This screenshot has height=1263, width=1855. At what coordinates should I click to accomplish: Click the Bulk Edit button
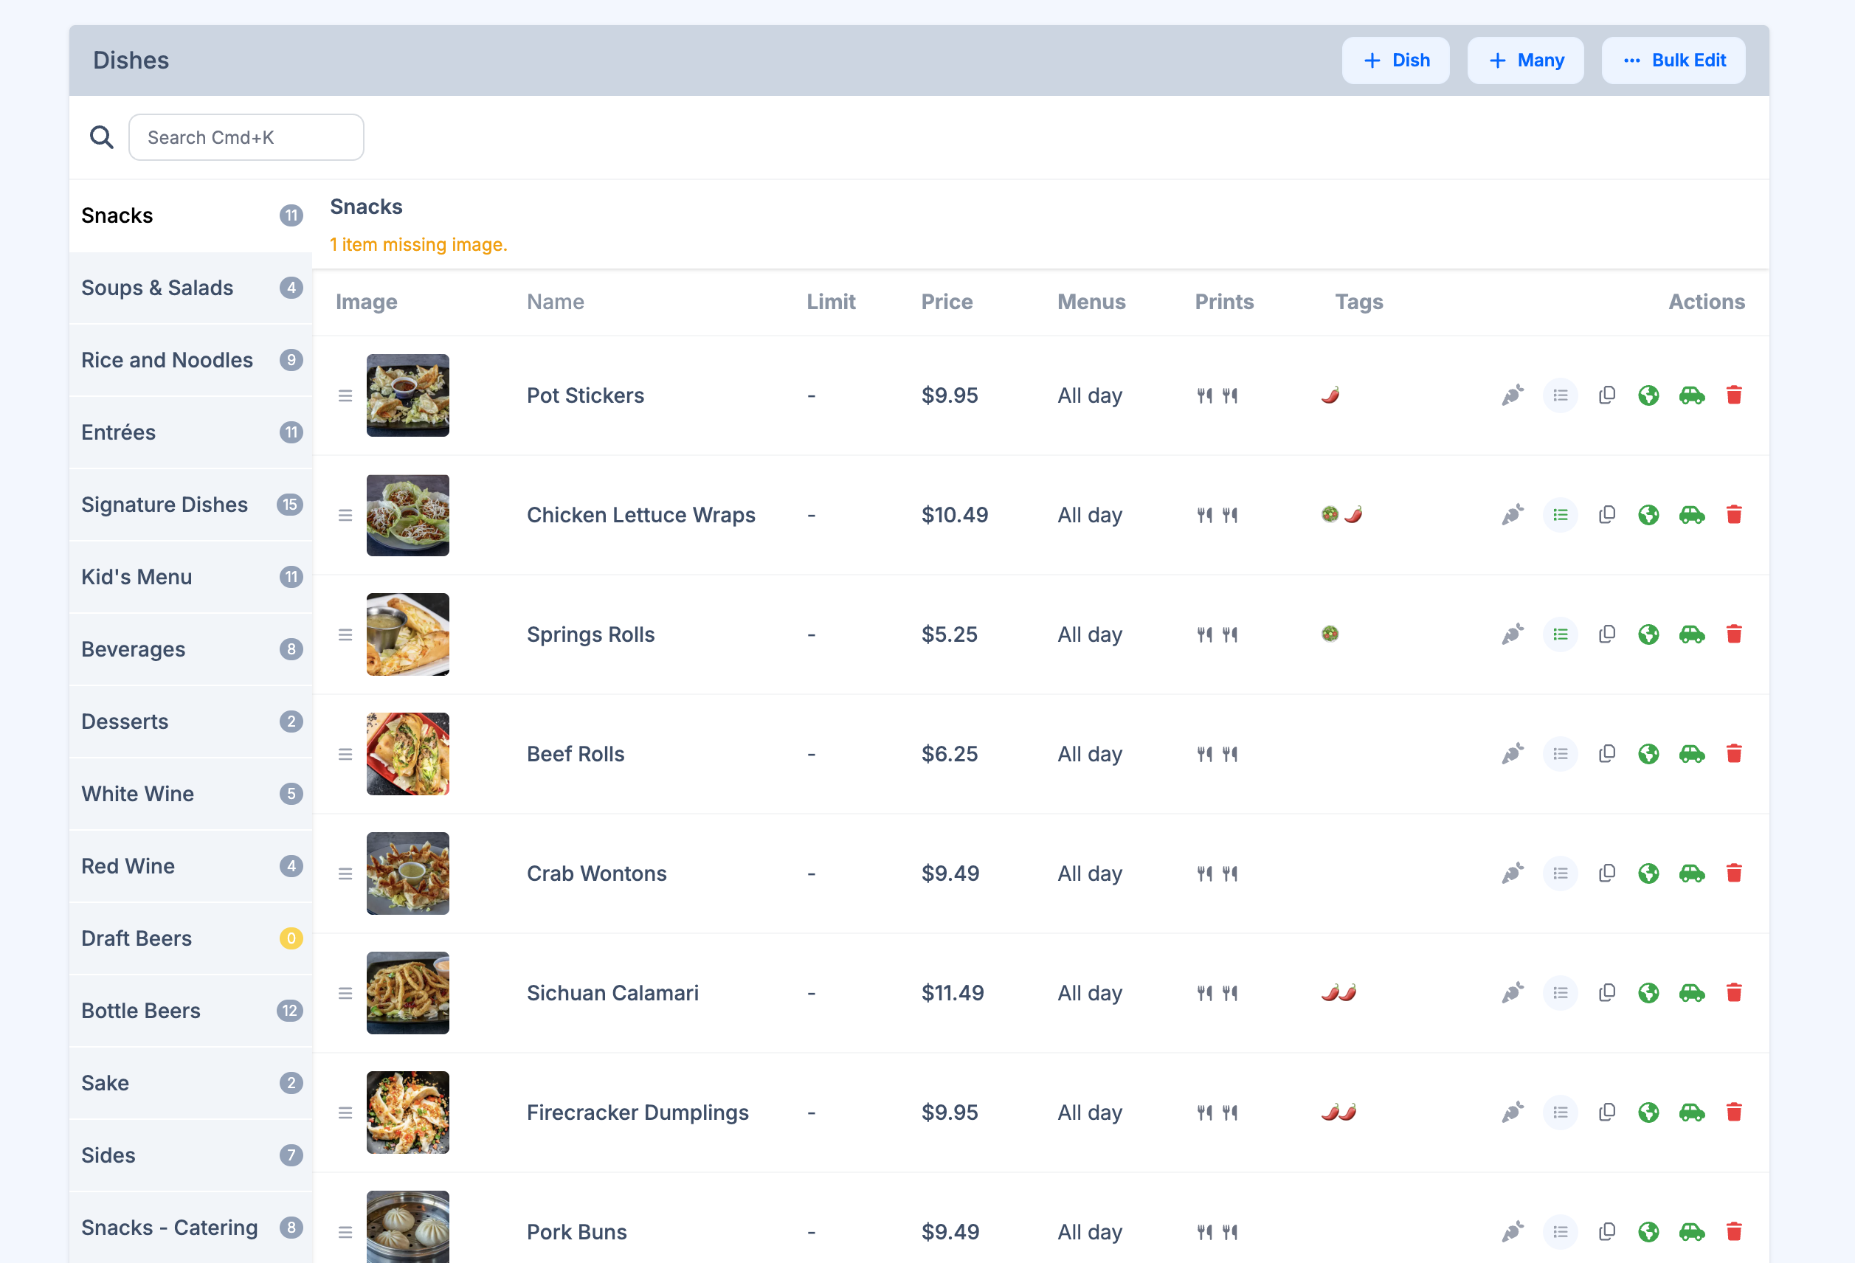[x=1673, y=60]
